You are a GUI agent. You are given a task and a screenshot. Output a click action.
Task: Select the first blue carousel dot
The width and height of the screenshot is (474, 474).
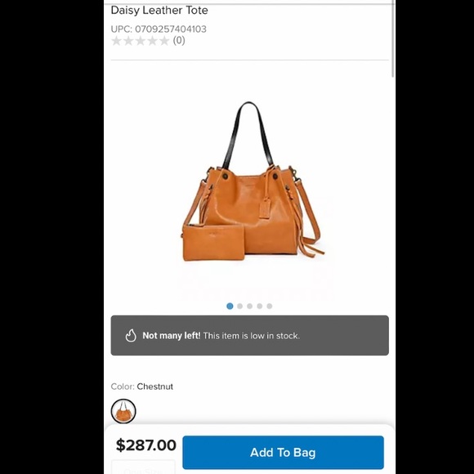230,306
